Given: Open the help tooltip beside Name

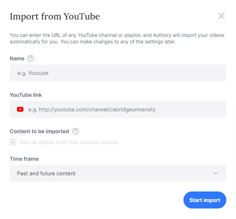Looking at the screenshot, I should (31, 58).
